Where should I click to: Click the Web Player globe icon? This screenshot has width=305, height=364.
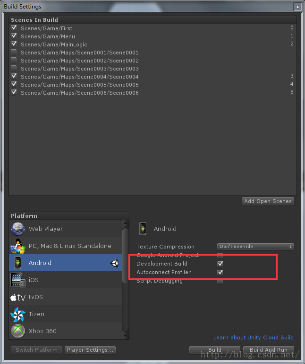coord(18,229)
